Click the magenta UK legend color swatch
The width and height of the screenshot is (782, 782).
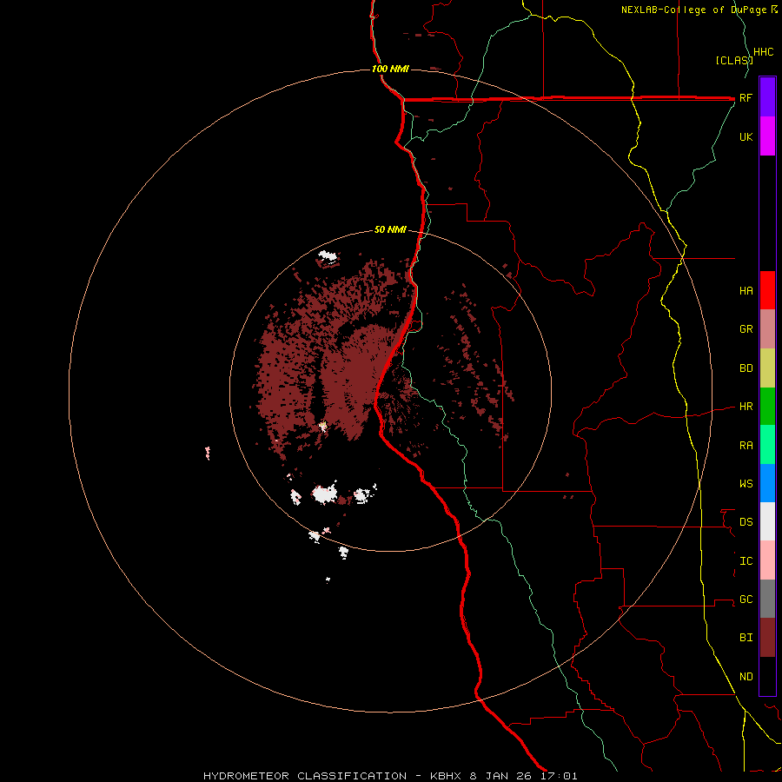767,136
